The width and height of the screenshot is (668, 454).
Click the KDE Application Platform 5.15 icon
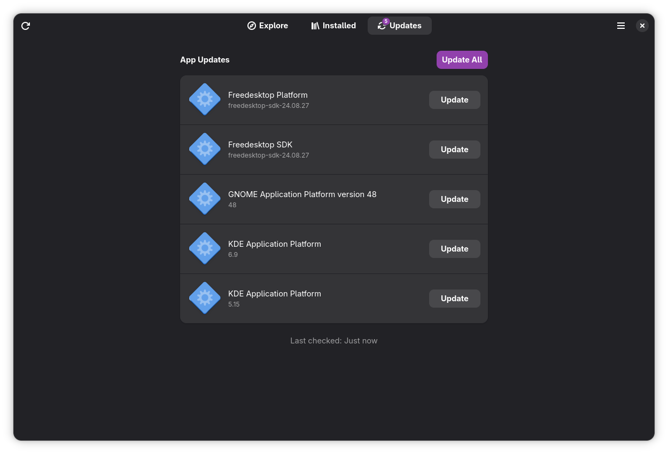tap(205, 298)
